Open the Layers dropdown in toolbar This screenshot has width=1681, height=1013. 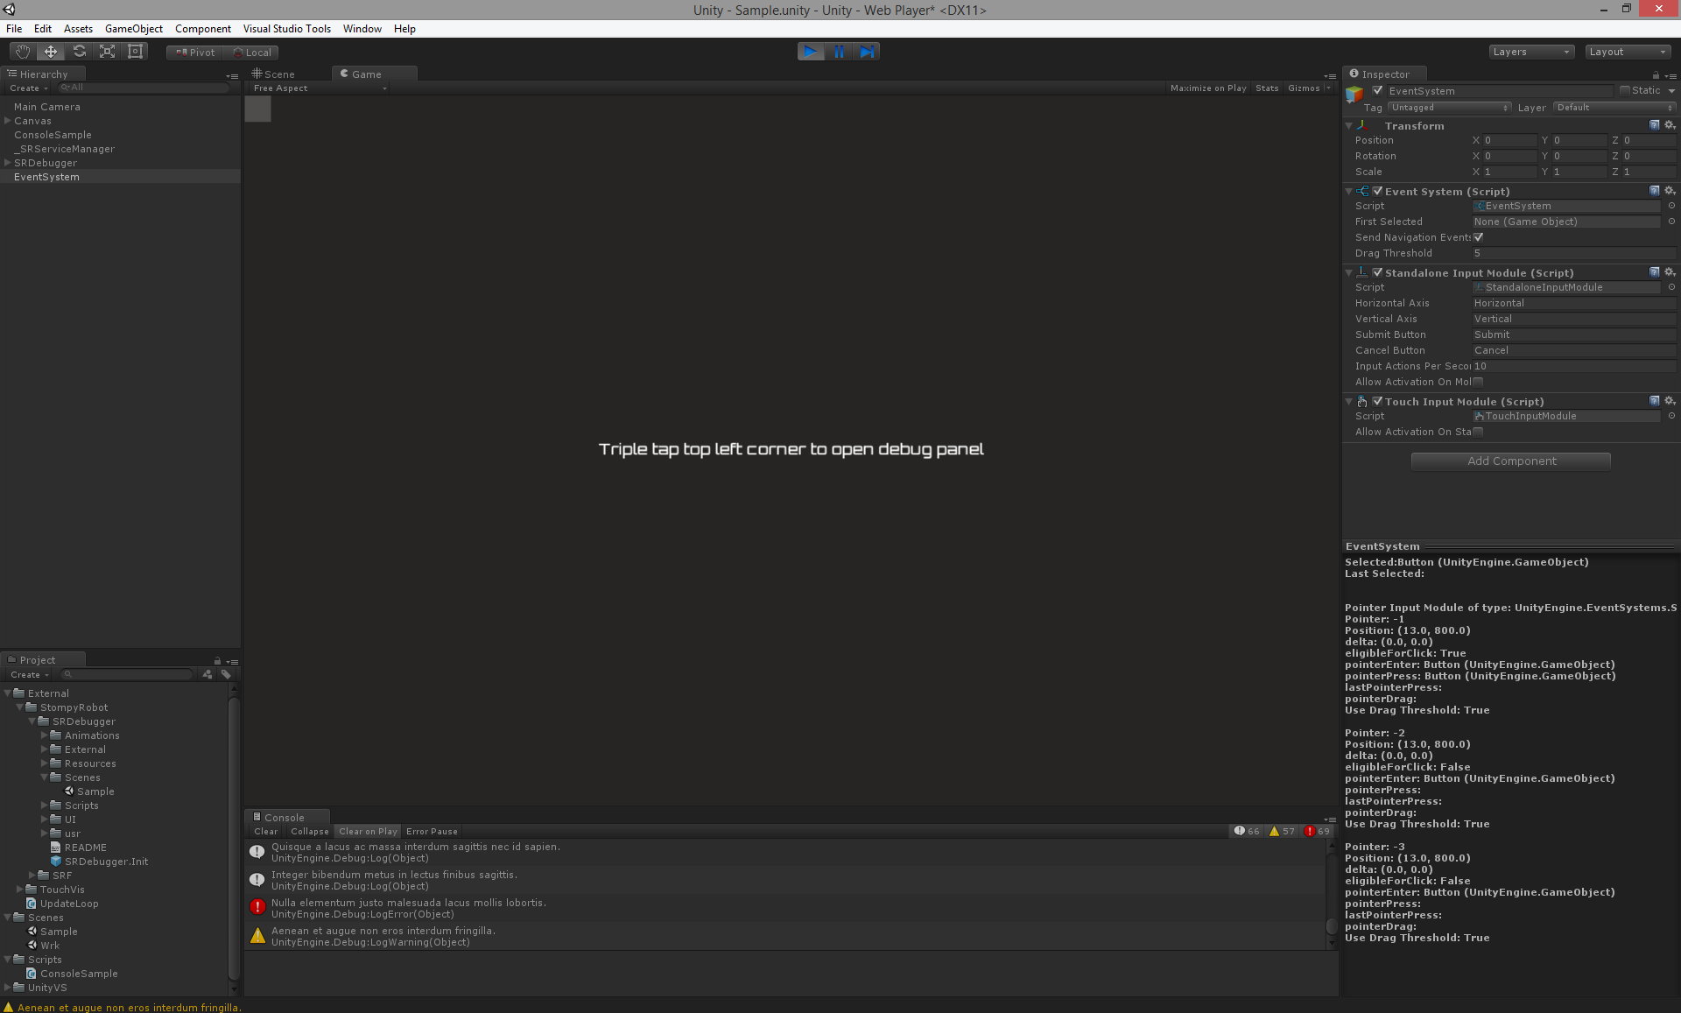coord(1531,52)
